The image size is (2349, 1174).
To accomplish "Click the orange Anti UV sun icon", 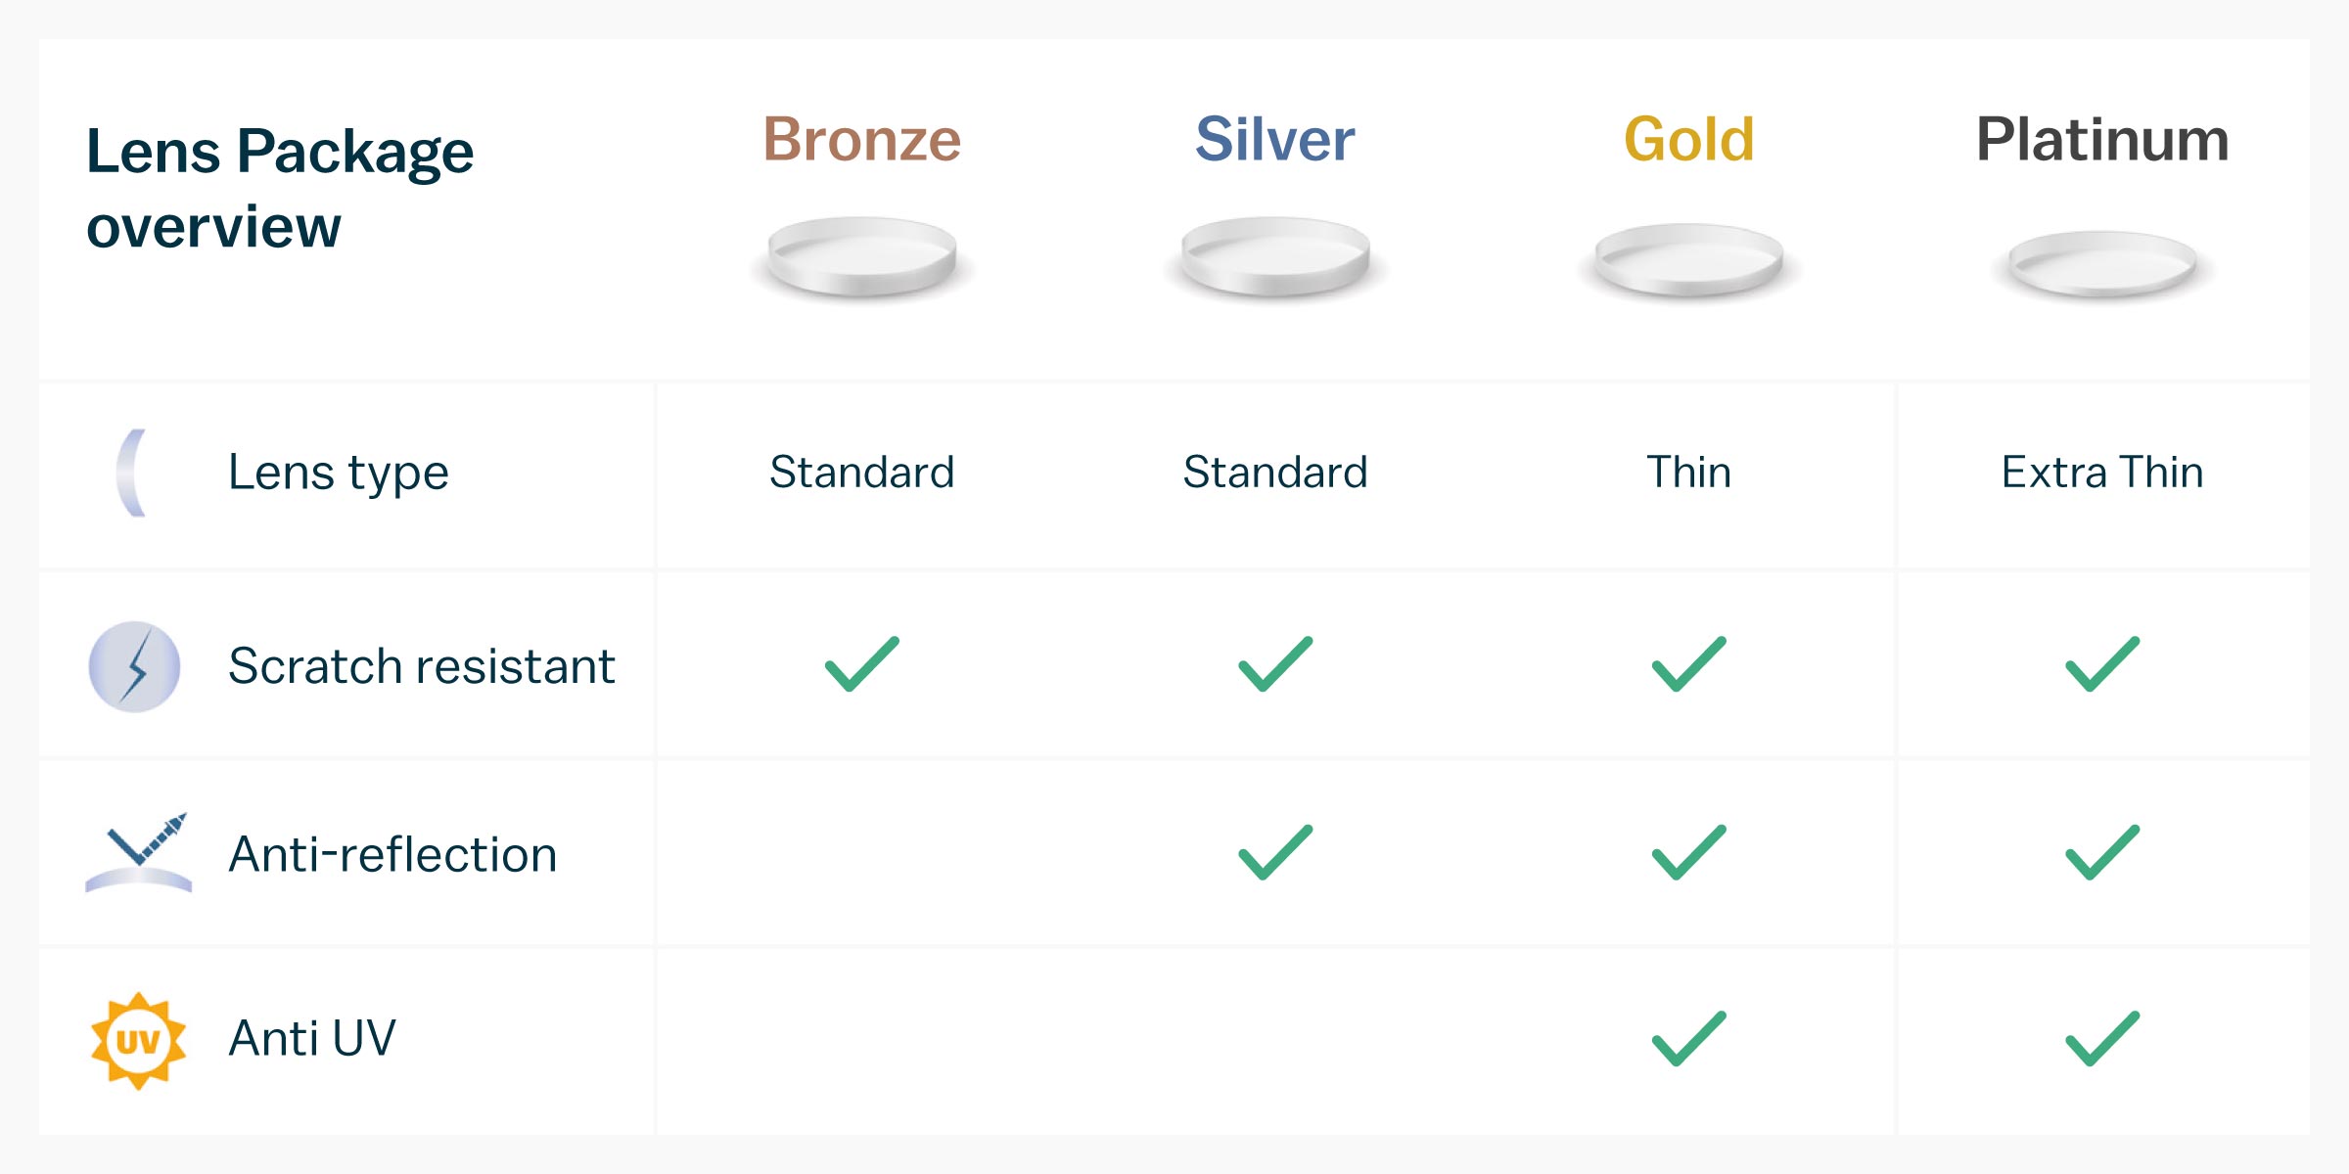I will (x=138, y=1040).
